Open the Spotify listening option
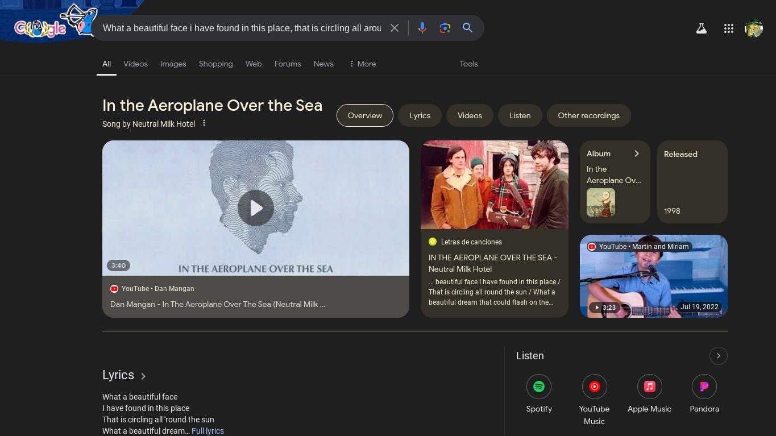The height and width of the screenshot is (436, 776). click(x=538, y=387)
